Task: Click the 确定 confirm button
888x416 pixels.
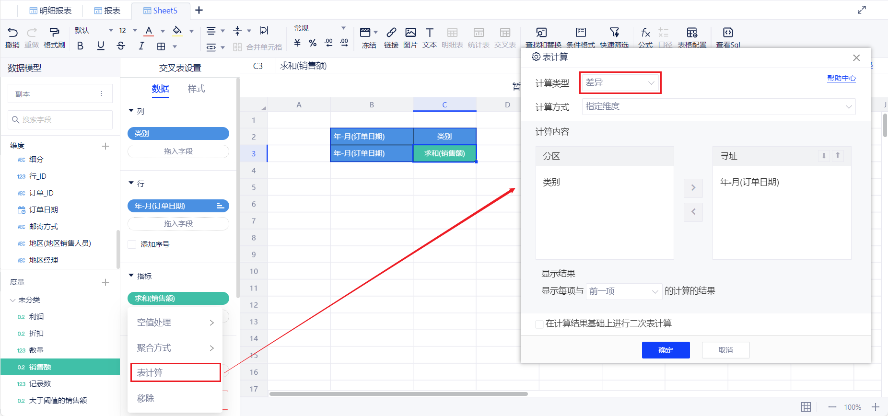Action: pos(666,350)
